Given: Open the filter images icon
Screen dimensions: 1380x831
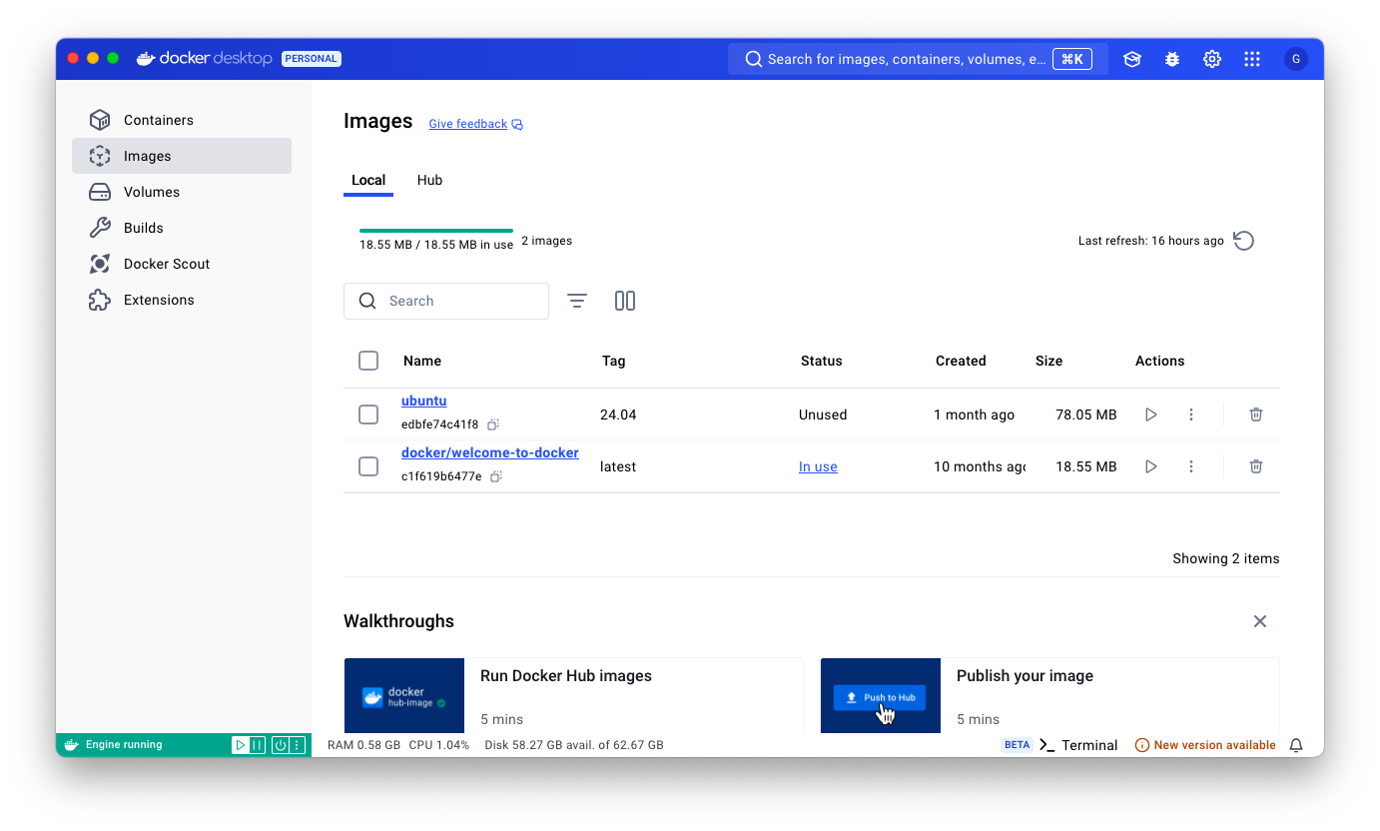Looking at the screenshot, I should coord(577,301).
